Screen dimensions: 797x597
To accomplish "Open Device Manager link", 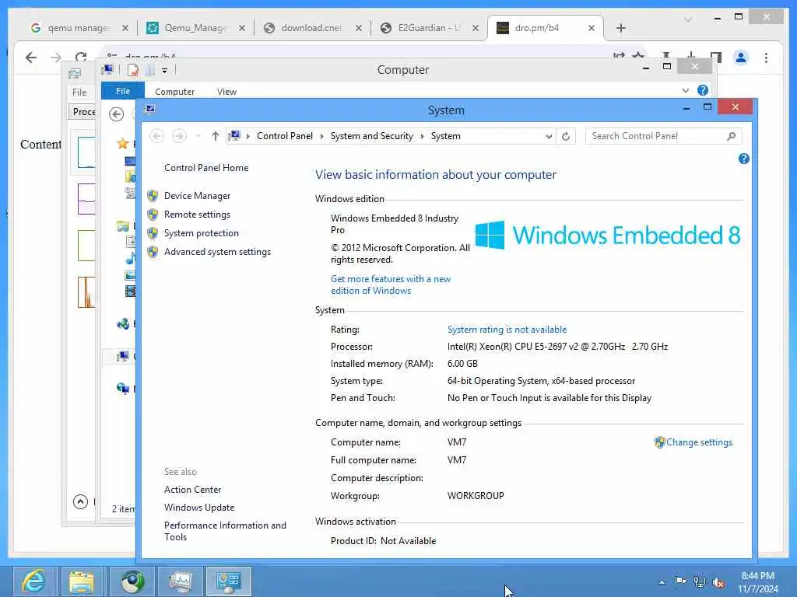I will coord(197,196).
